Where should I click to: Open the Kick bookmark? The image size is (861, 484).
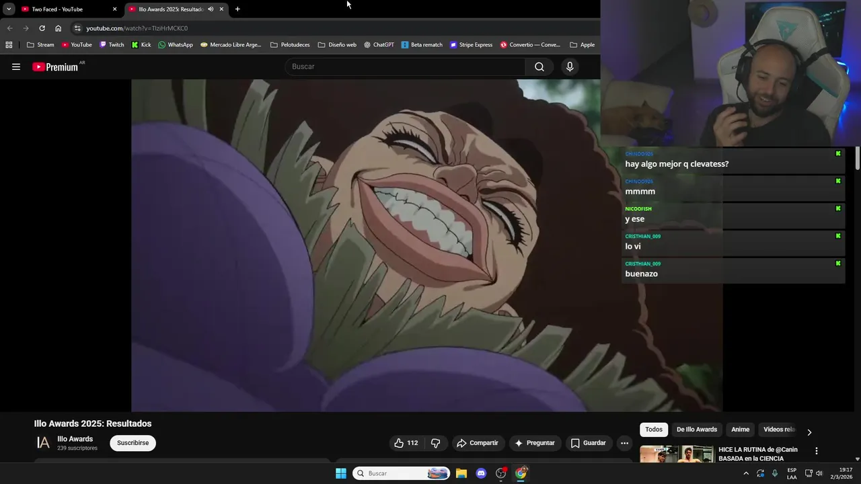[x=141, y=45]
